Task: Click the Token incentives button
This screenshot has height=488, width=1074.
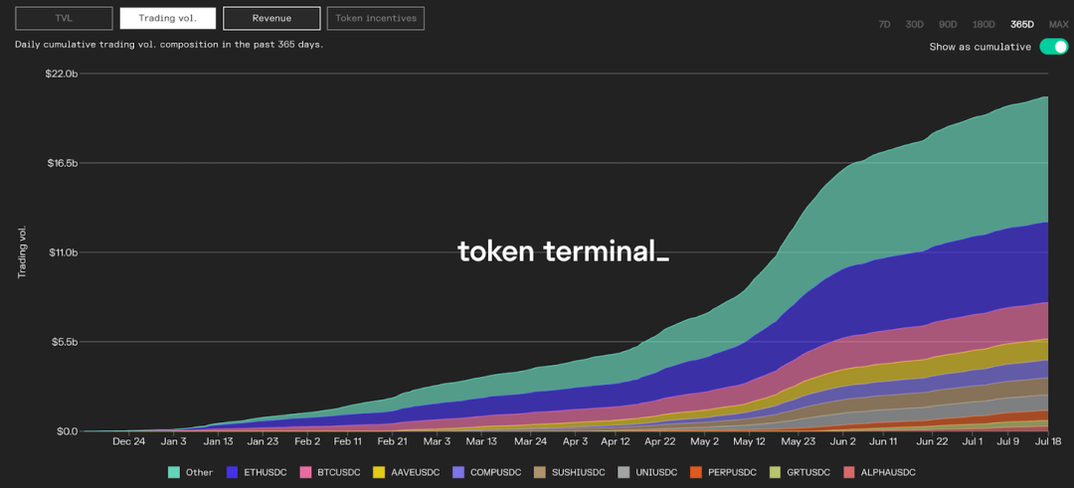Action: click(x=375, y=19)
